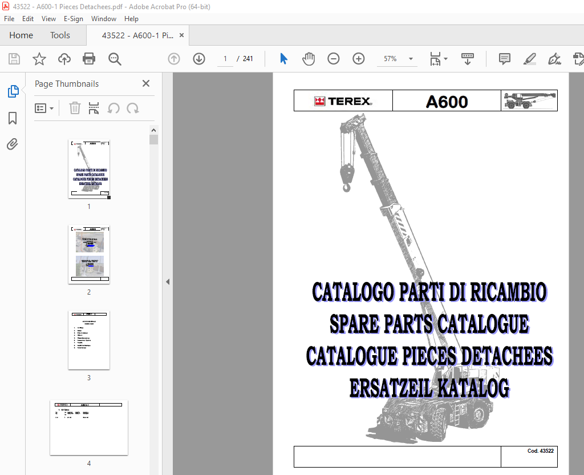The image size is (584, 475).
Task: Select the 43522 - A600-1 document tab
Action: (x=137, y=35)
